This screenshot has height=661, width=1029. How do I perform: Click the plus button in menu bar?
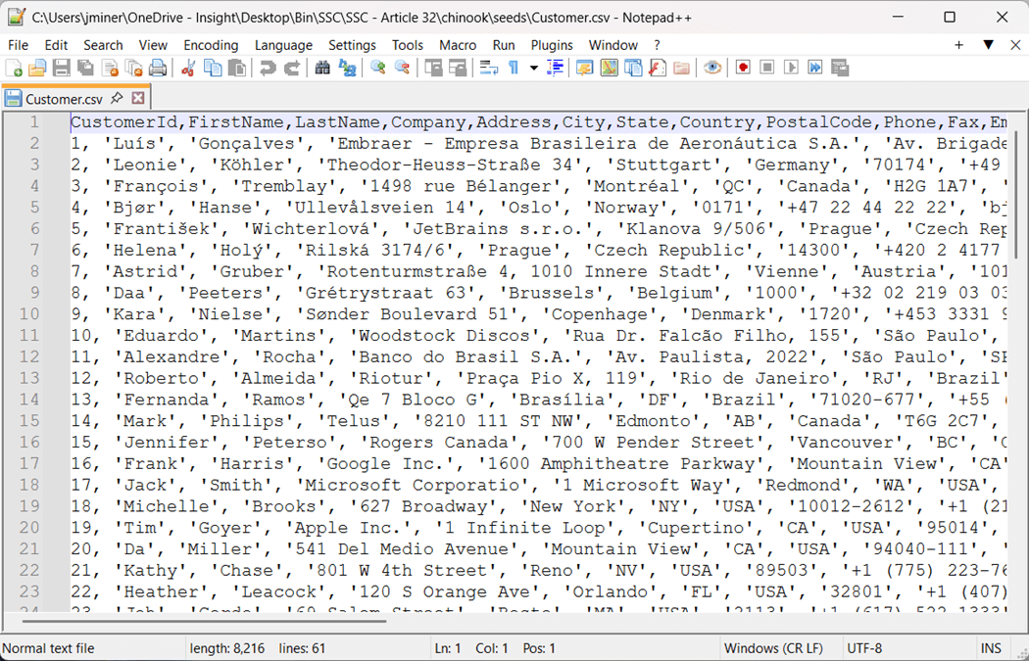pyautogui.click(x=958, y=45)
